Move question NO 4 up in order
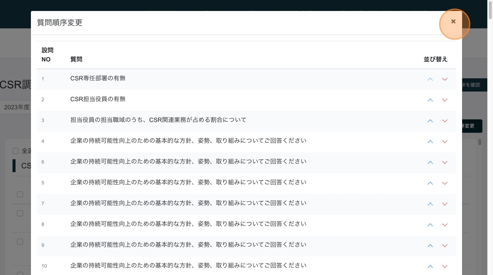 (x=430, y=141)
